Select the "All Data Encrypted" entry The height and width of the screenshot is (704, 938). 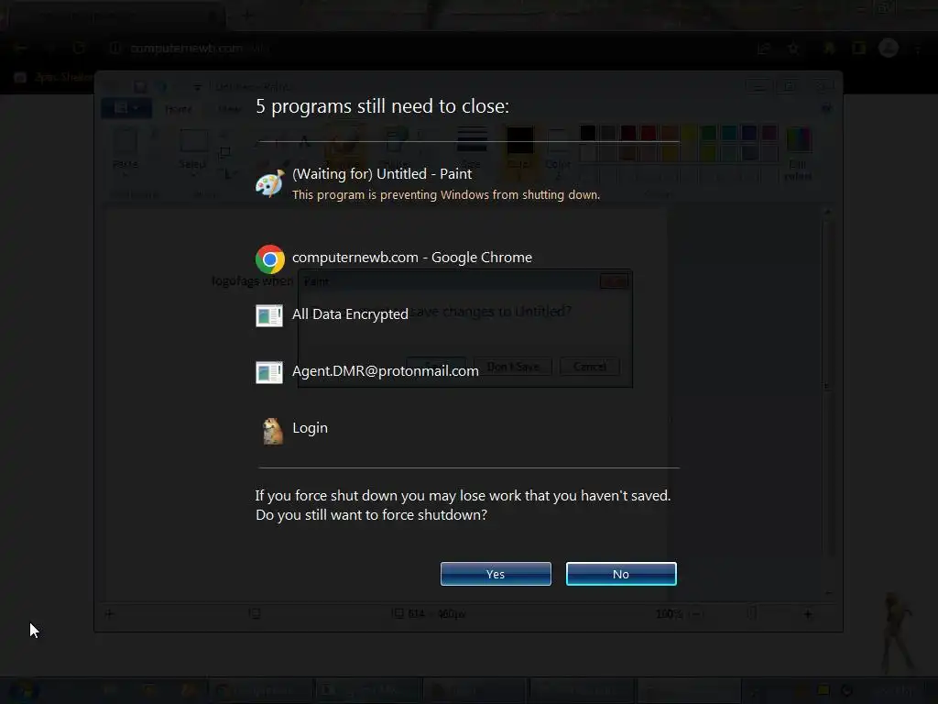(x=350, y=314)
